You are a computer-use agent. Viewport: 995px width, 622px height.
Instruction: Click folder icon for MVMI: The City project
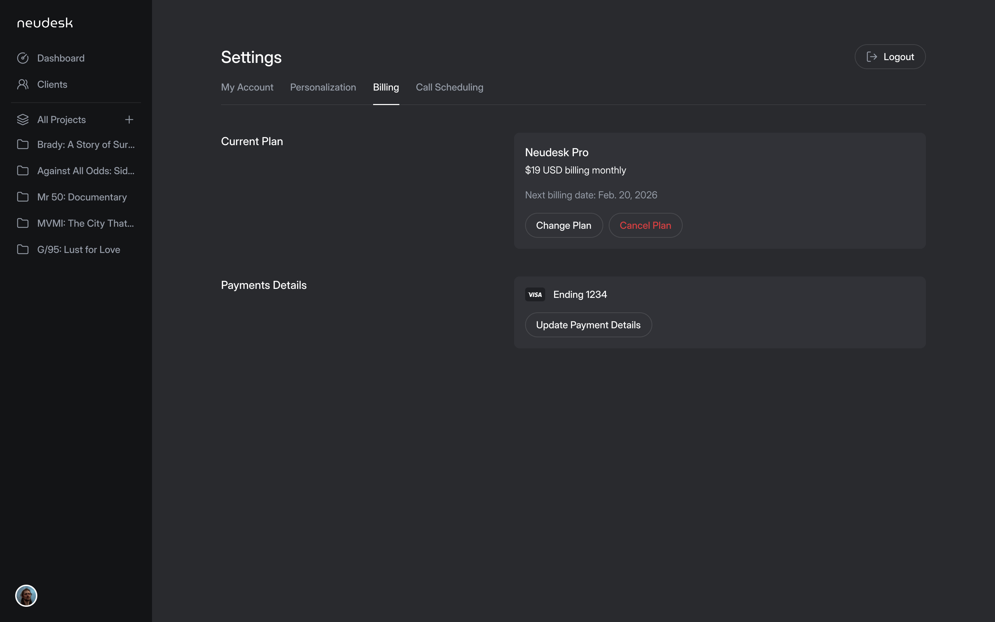(x=23, y=223)
